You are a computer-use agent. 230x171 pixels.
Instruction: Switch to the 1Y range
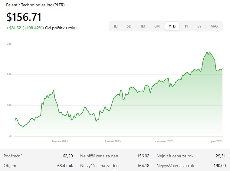(186, 26)
